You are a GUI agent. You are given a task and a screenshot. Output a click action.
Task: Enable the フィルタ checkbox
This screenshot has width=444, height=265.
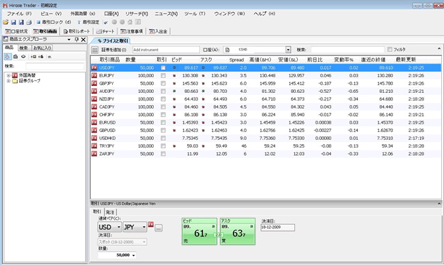click(x=389, y=50)
